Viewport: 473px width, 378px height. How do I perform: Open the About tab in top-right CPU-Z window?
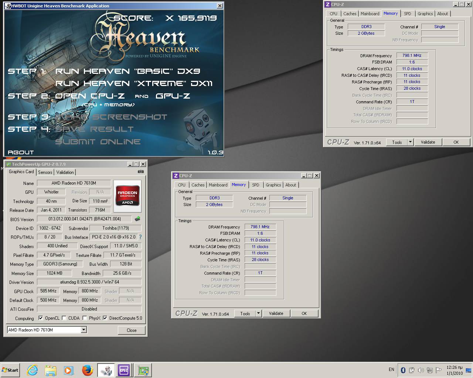(x=443, y=14)
